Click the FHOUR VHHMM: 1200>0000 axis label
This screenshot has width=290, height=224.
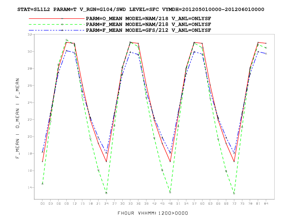coord(153,213)
